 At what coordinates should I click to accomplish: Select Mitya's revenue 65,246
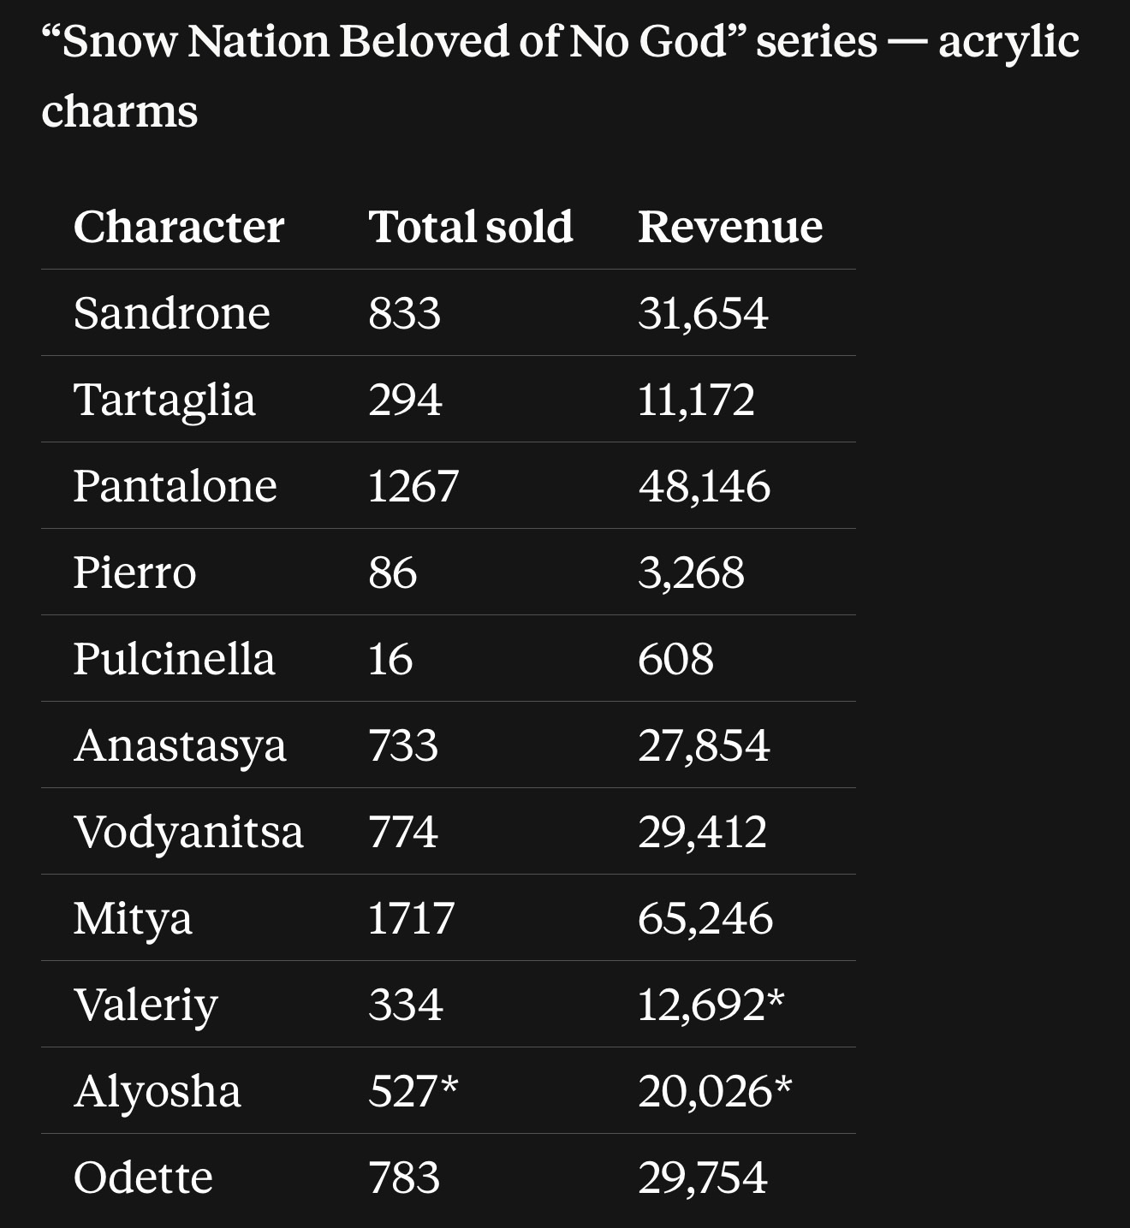click(x=705, y=918)
